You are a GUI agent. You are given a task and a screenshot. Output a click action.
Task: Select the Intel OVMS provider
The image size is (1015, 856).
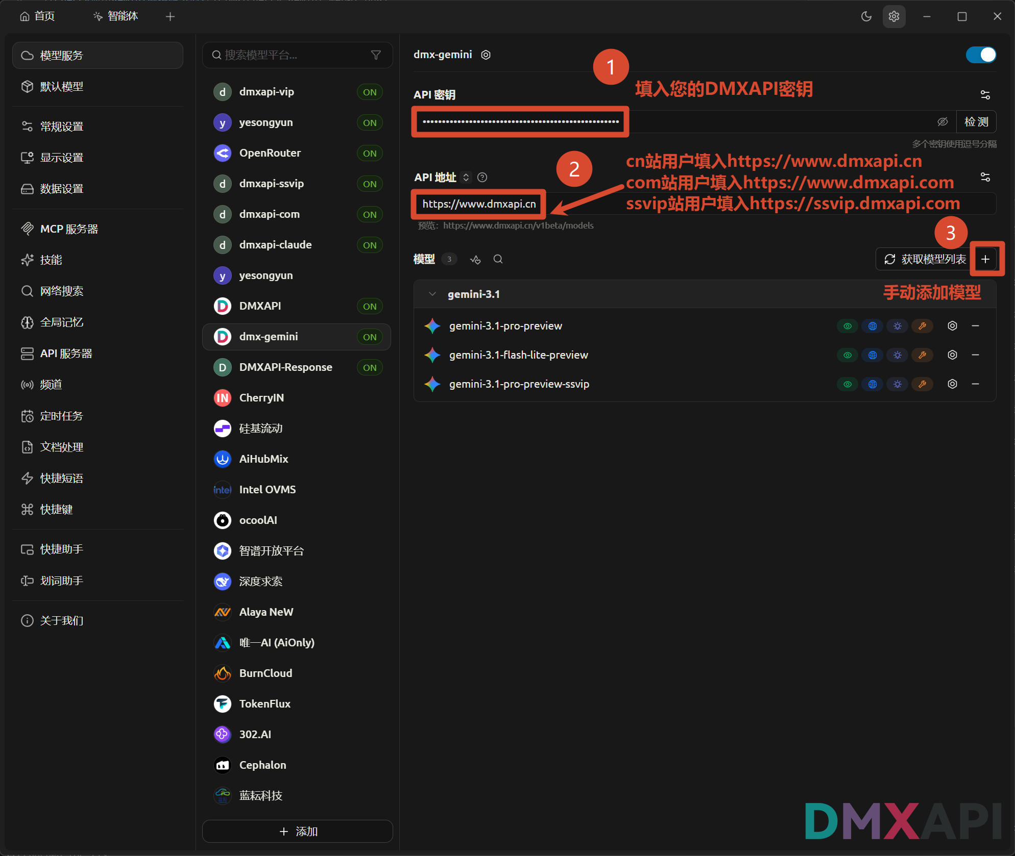(297, 490)
